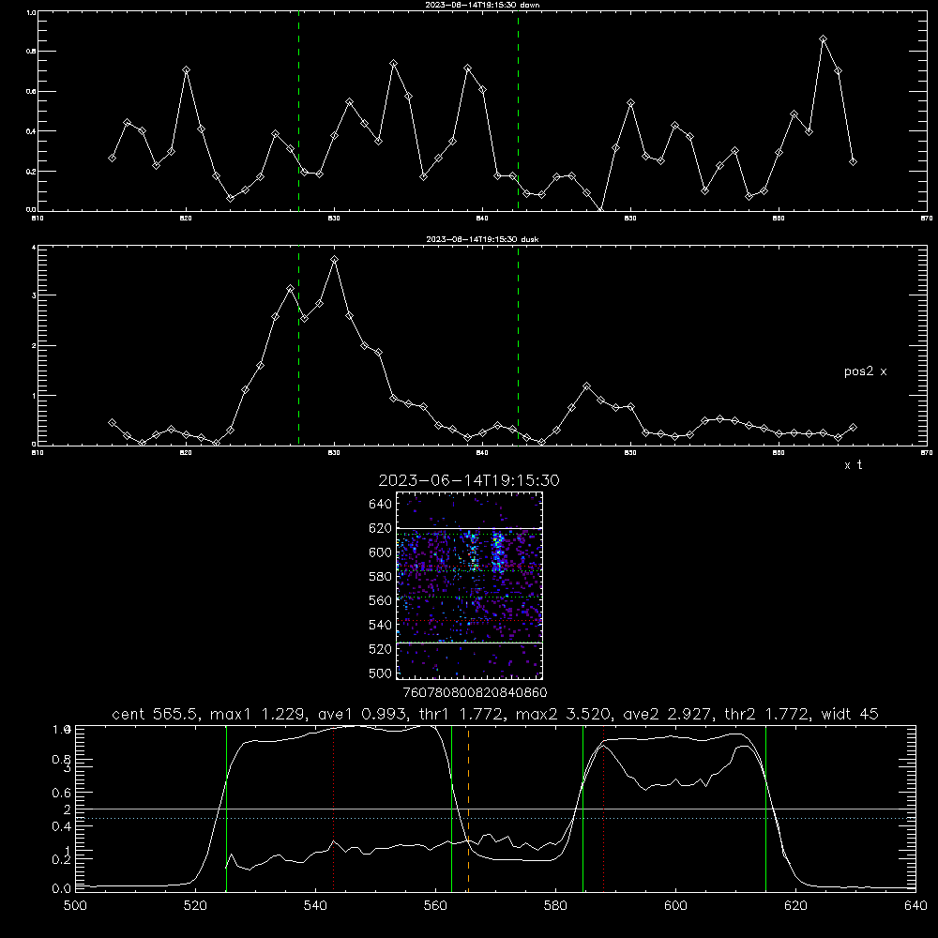This screenshot has height=938, width=938.
Task: Click bottom plot x-axis label 540
Action: pyautogui.click(x=315, y=906)
